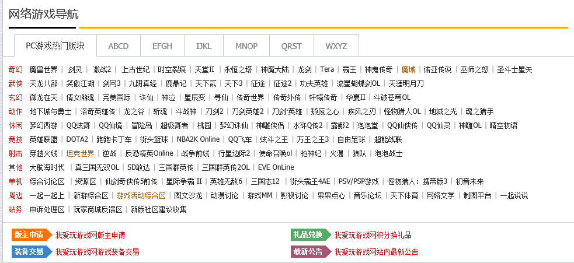Select the QRST tab

pyautogui.click(x=291, y=46)
